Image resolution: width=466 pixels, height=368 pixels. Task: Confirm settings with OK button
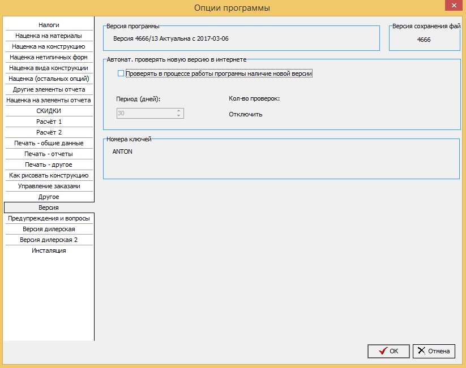pyautogui.click(x=388, y=351)
